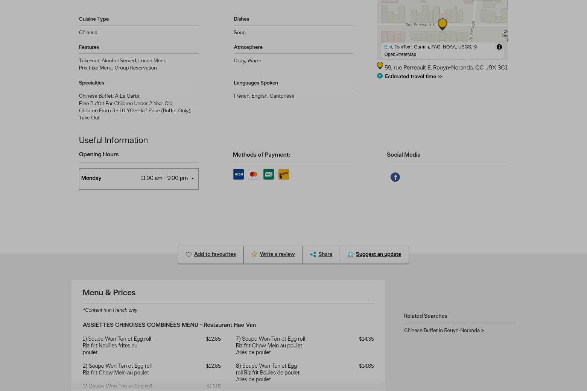Click the yellow address pin icon
This screenshot has width=587, height=391.
tap(380, 66)
